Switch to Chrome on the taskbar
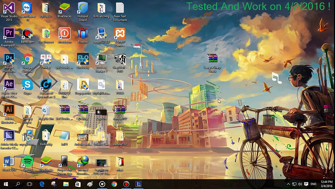 (114, 184)
